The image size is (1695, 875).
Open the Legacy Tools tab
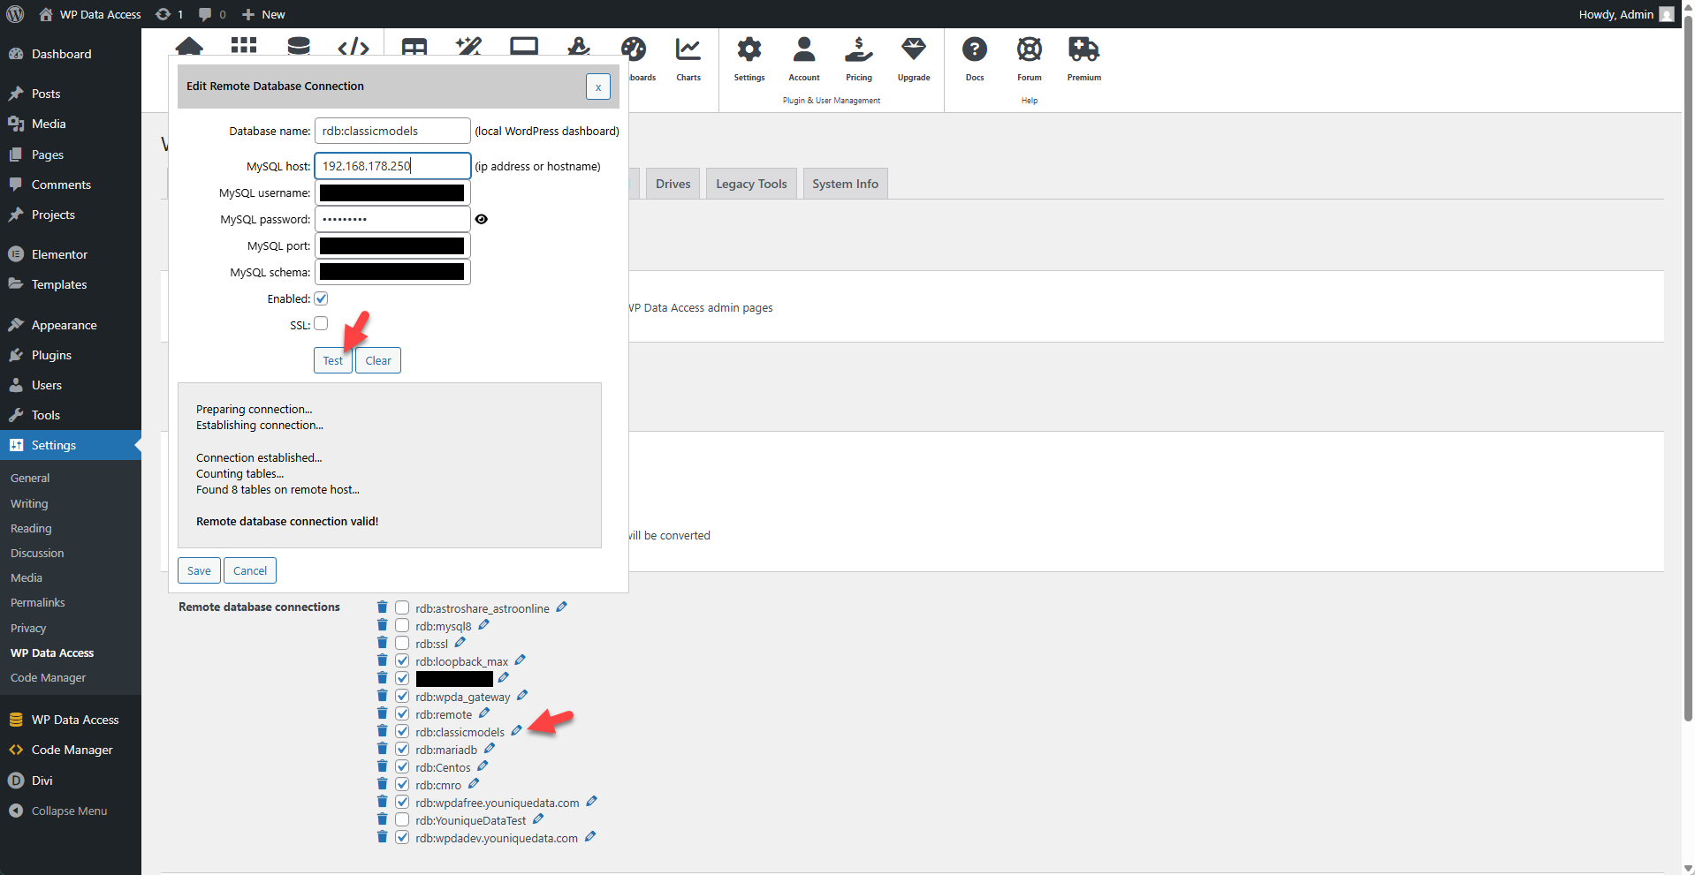pyautogui.click(x=750, y=183)
